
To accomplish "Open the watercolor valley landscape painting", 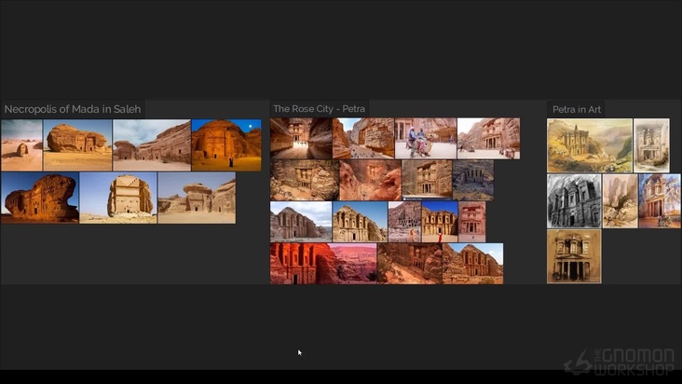I will coord(590,145).
